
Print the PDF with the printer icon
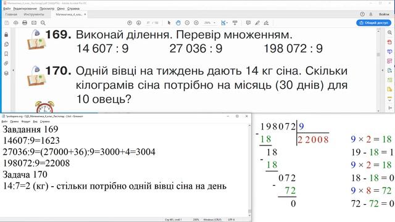25,23
